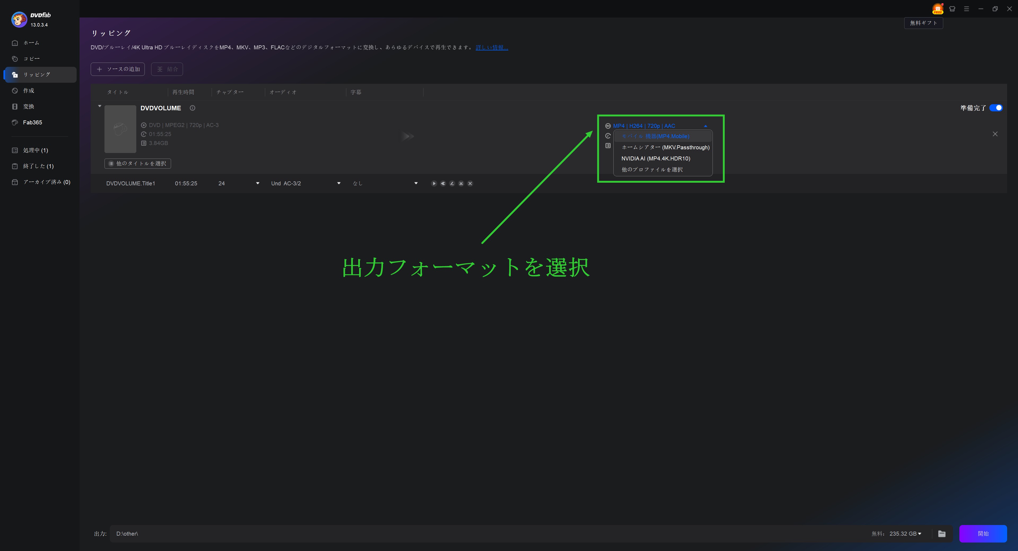
Task: Collapse the DVDVOLUME source expander arrow
Action: pos(100,106)
